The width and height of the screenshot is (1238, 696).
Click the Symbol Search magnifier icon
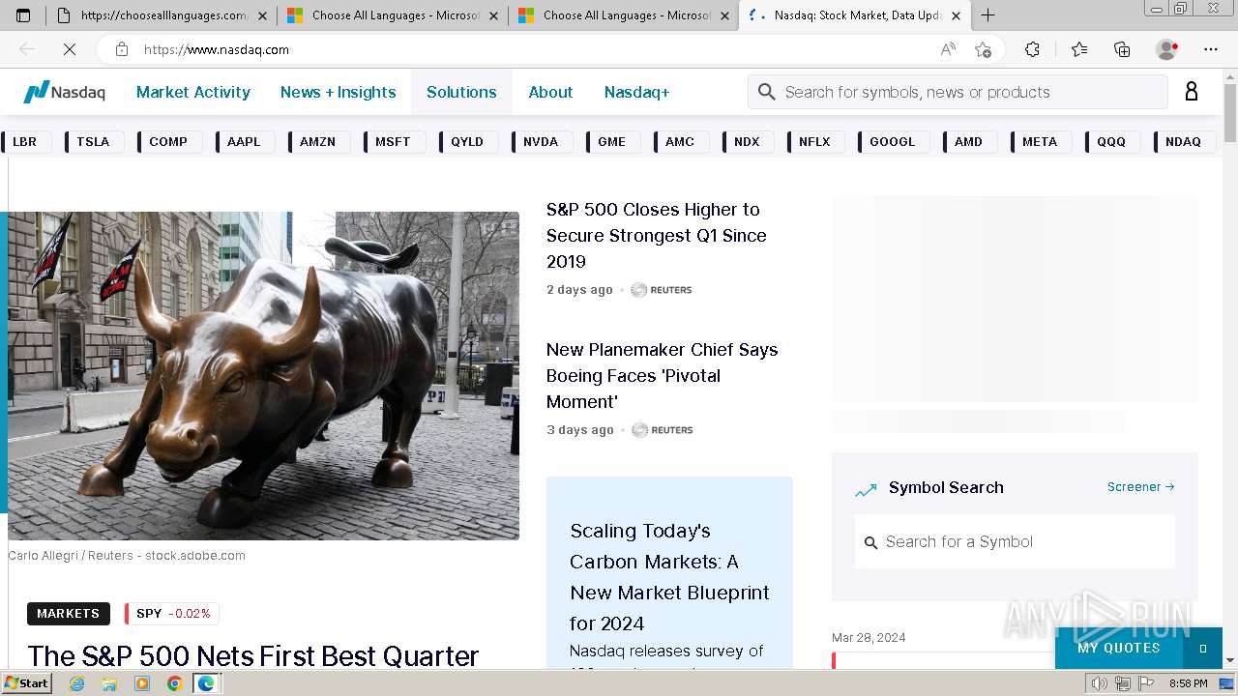(870, 542)
